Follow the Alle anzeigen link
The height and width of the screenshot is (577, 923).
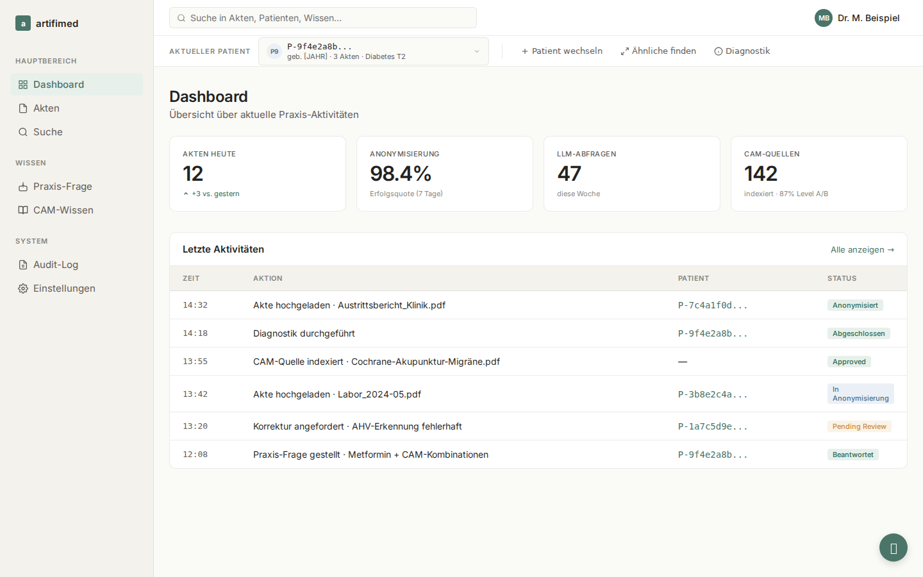click(x=862, y=250)
